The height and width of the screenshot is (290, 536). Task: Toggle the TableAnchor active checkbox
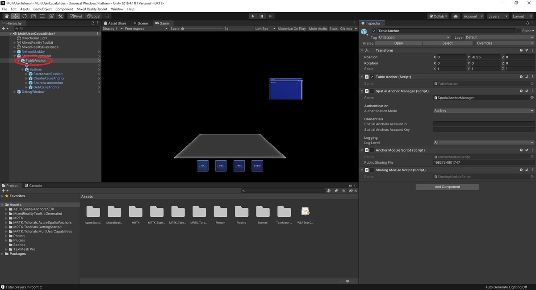click(x=374, y=31)
